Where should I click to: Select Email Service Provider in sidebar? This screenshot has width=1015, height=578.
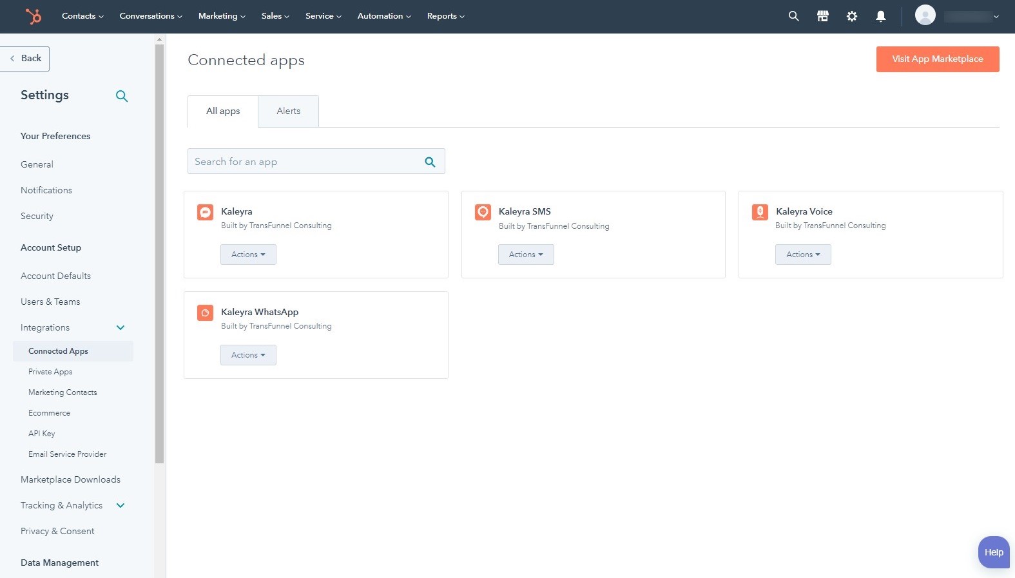click(67, 454)
